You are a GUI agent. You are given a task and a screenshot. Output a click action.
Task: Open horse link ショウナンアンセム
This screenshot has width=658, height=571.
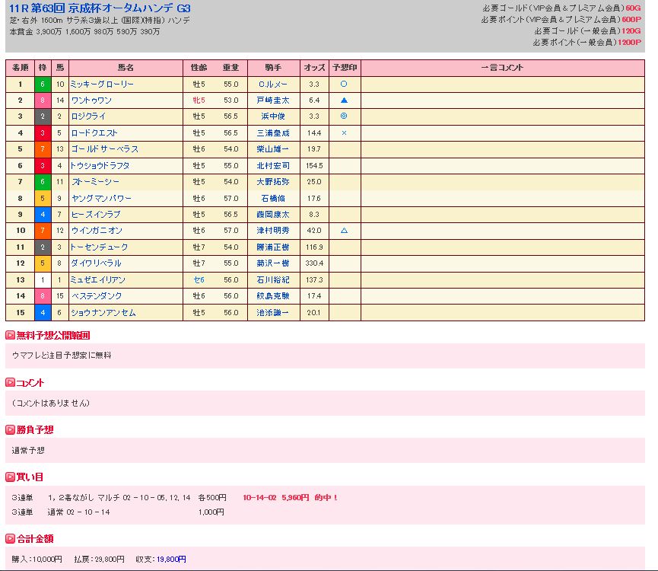(103, 313)
